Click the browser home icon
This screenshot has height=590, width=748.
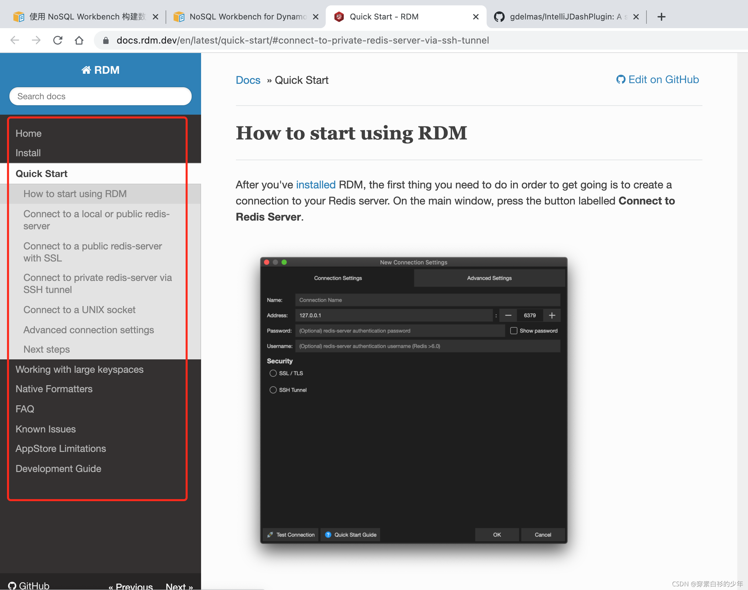pyautogui.click(x=79, y=40)
